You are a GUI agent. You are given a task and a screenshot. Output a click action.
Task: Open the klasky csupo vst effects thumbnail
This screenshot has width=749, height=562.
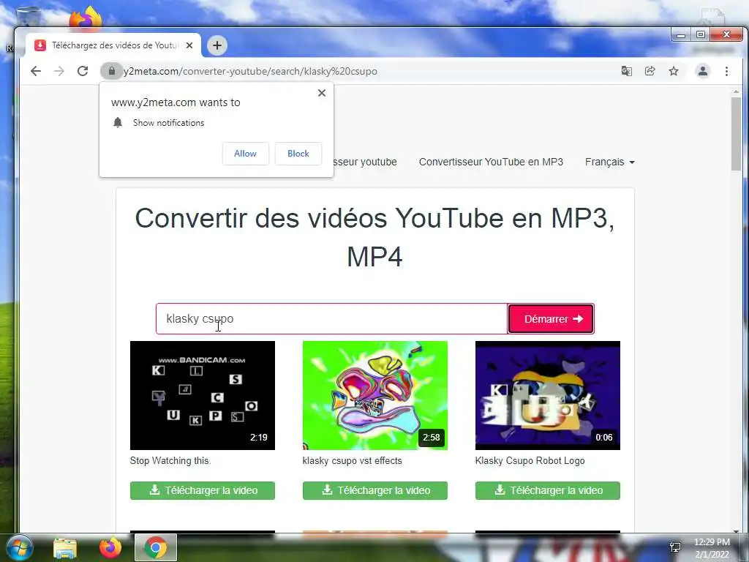click(375, 395)
